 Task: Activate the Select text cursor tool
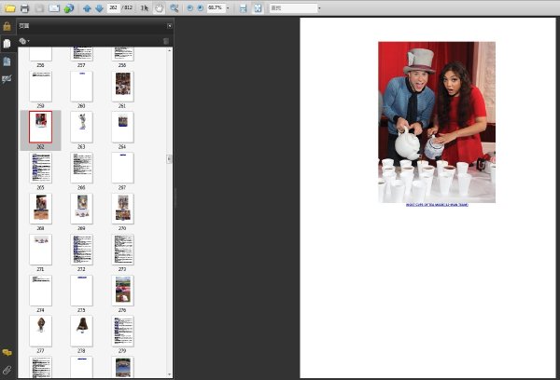click(145, 7)
